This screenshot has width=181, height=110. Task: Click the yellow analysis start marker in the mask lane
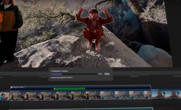tap(54, 89)
